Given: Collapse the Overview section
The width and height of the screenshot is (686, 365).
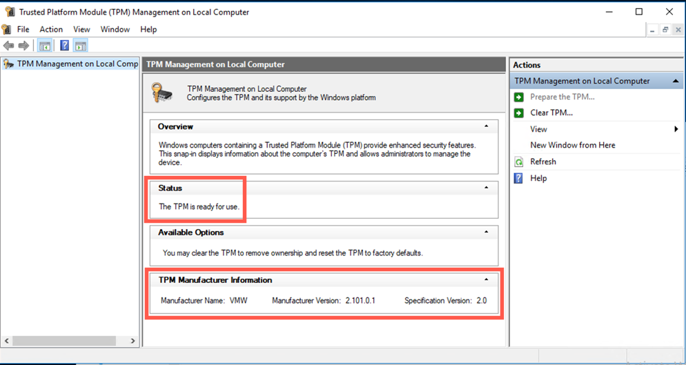Looking at the screenshot, I should pos(487,127).
